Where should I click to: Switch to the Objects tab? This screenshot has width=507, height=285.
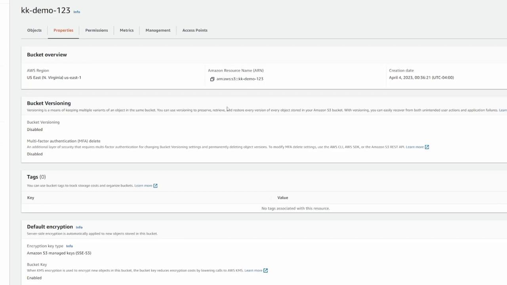click(x=34, y=30)
